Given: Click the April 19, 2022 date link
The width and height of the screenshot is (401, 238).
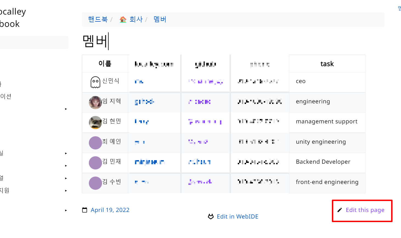Looking at the screenshot, I should [x=110, y=210].
